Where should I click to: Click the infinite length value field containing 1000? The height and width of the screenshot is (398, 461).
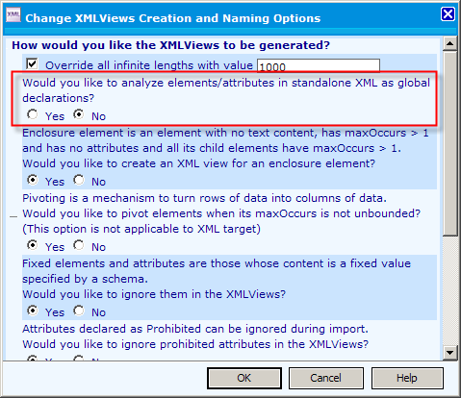tap(319, 65)
